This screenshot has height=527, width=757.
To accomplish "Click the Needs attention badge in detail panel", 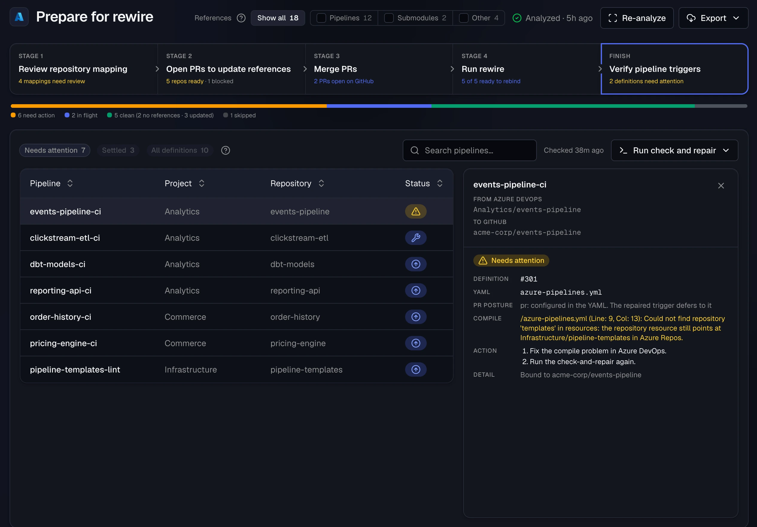I will click(x=511, y=261).
